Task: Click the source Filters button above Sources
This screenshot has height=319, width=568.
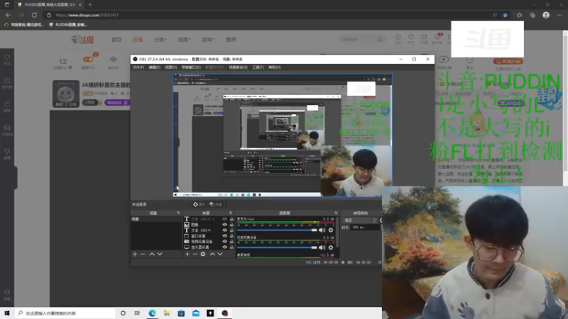Action: point(216,204)
